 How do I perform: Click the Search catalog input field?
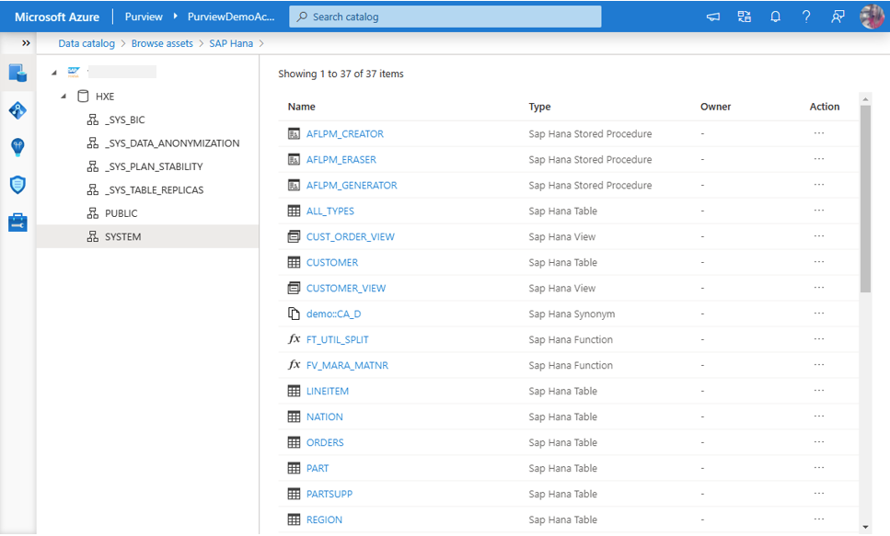click(445, 17)
